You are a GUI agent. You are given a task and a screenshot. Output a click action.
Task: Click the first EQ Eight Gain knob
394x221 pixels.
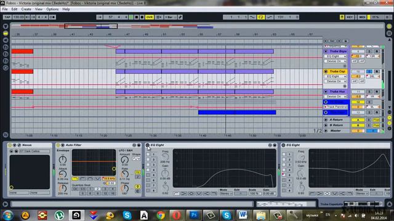coord(165,173)
